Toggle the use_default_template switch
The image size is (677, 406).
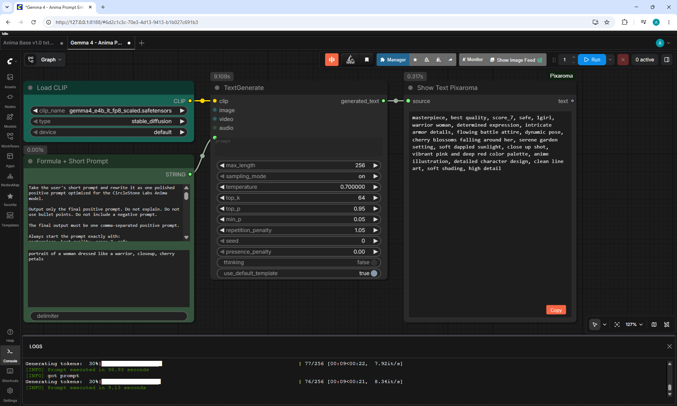(374, 273)
